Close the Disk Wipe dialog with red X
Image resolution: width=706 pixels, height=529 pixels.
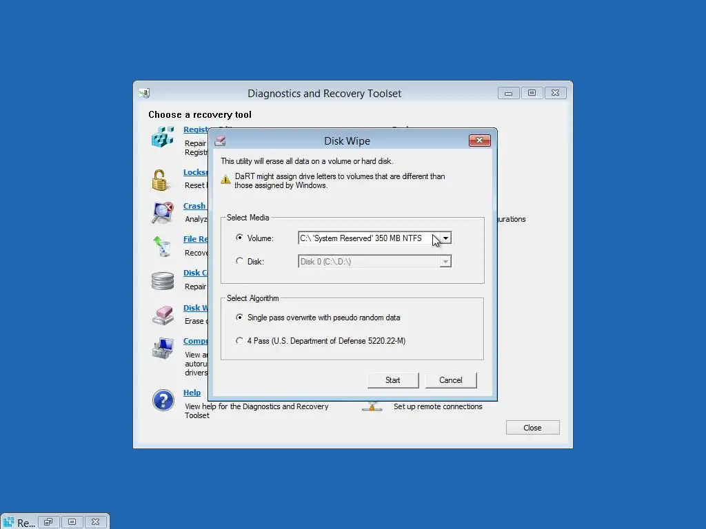480,141
